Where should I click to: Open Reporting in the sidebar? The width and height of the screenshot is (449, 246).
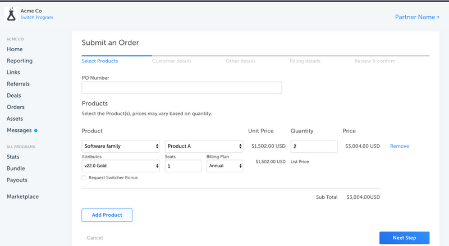point(20,61)
